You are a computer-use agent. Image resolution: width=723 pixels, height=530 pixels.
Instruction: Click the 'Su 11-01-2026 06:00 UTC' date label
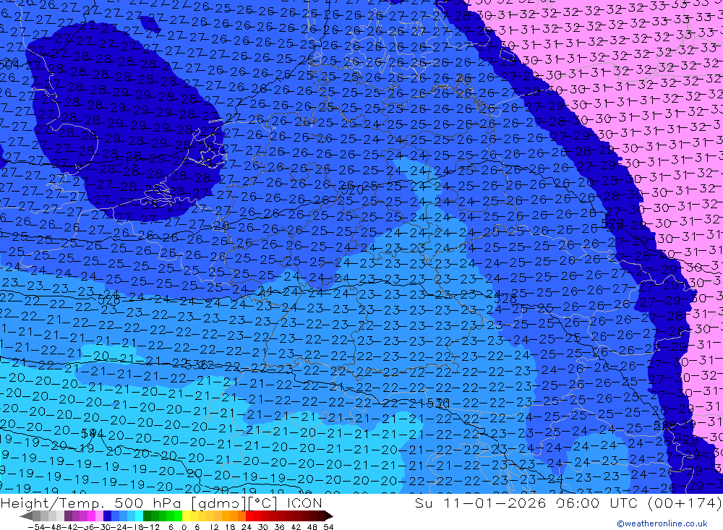[x=526, y=503]
